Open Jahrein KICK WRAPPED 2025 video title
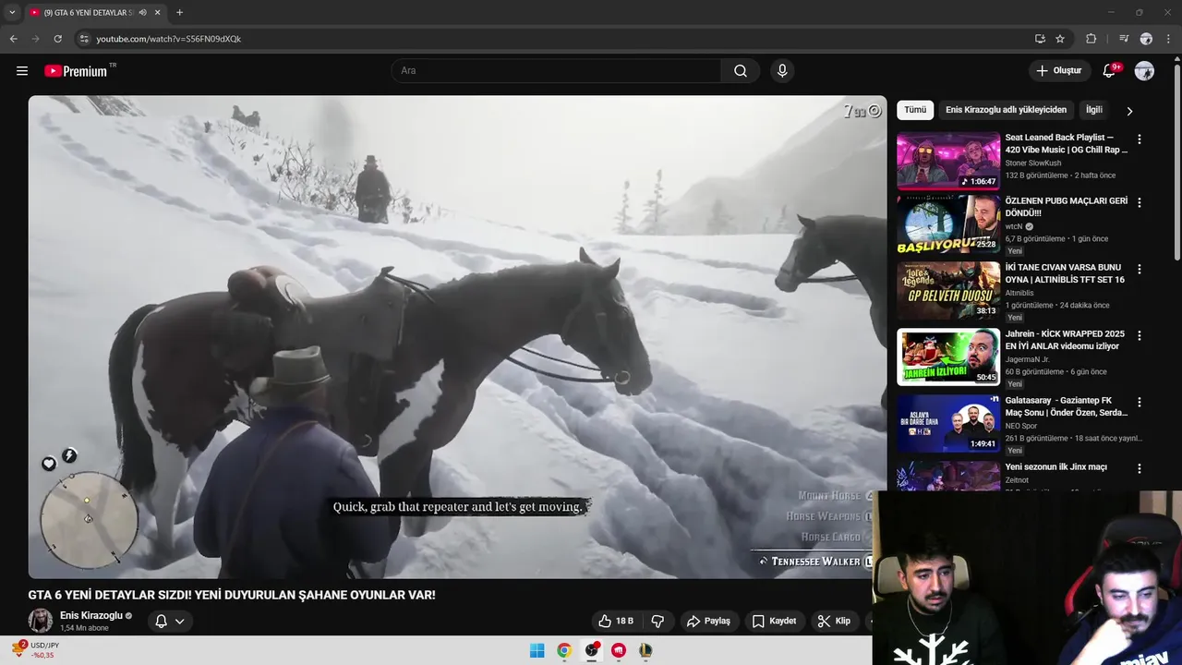Viewport: 1182px width, 665px height. click(x=1065, y=340)
